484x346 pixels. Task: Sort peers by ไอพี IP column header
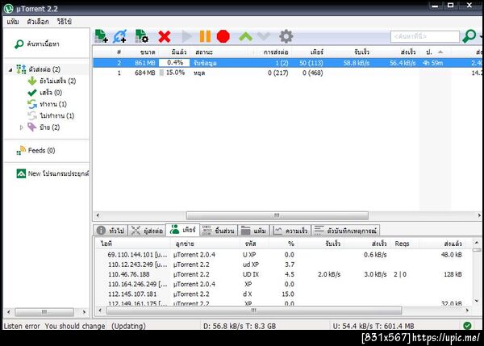point(133,244)
